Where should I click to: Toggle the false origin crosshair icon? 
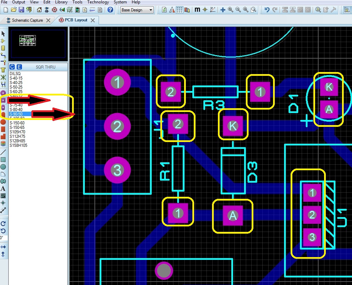pyautogui.click(x=205, y=10)
